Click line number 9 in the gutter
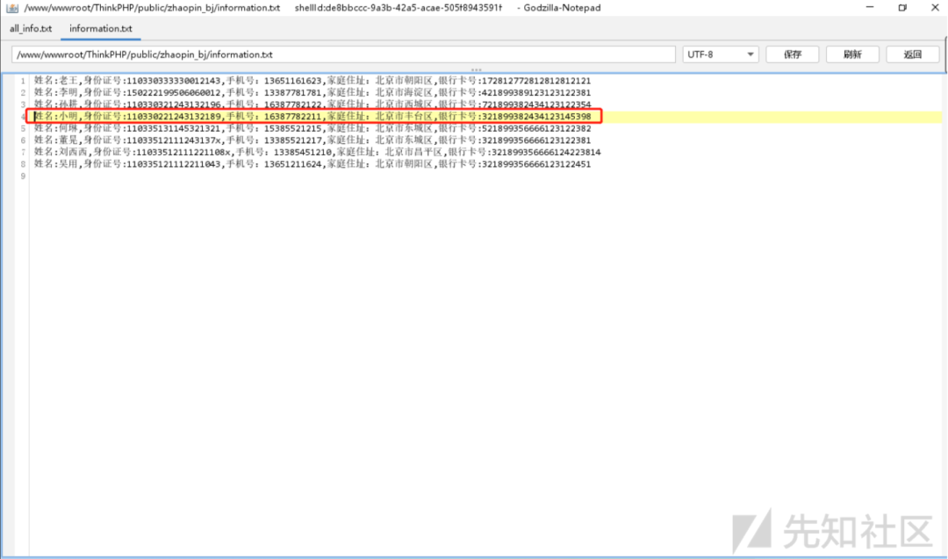This screenshot has width=948, height=559. [23, 176]
